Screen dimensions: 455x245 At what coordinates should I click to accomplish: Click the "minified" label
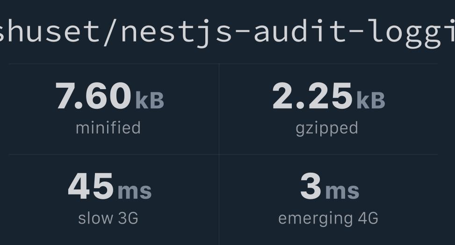click(108, 128)
